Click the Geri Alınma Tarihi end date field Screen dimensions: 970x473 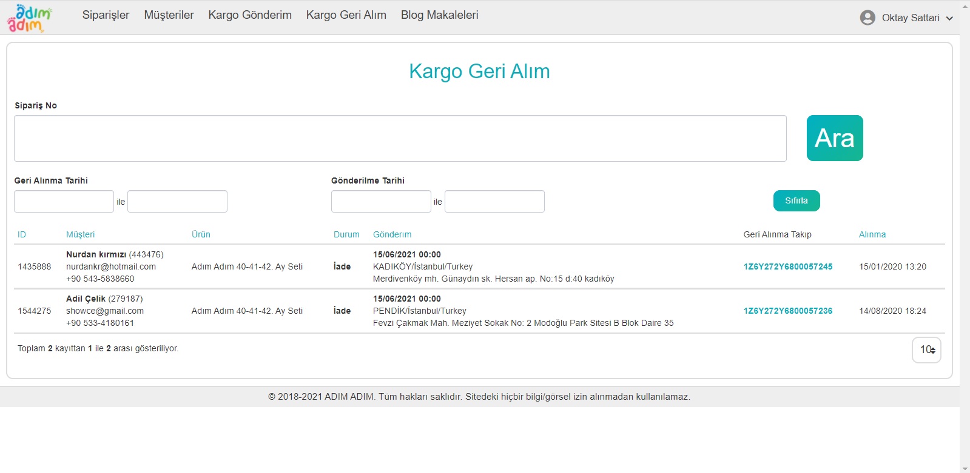177,201
